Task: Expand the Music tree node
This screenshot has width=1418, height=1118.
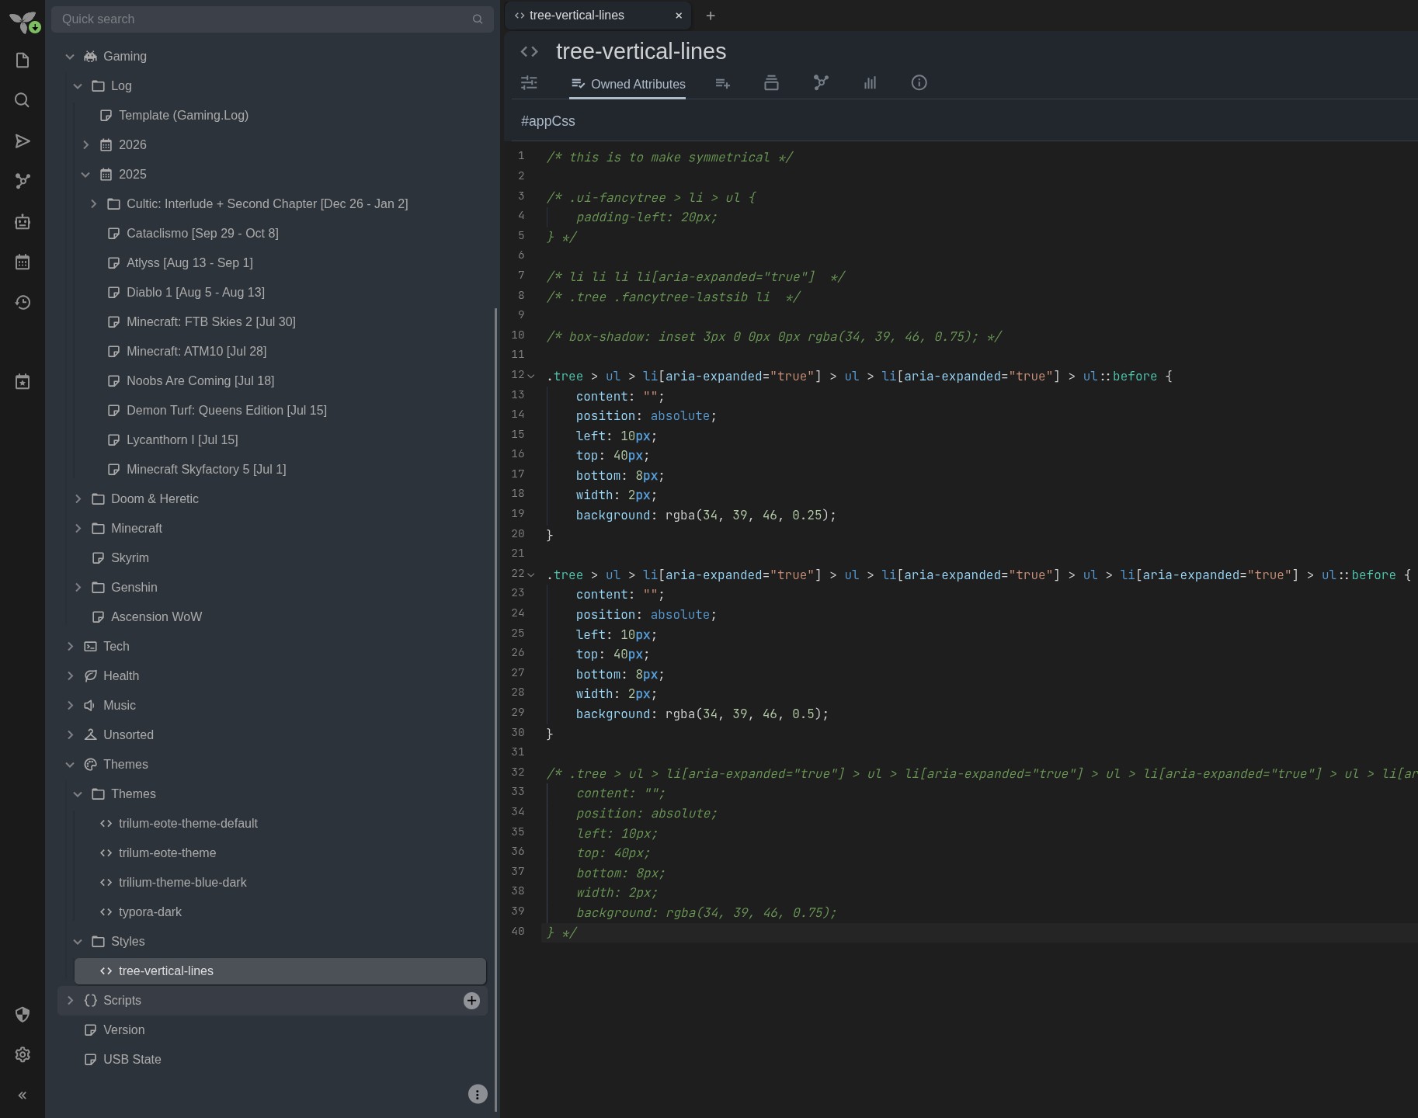Action: (x=70, y=706)
